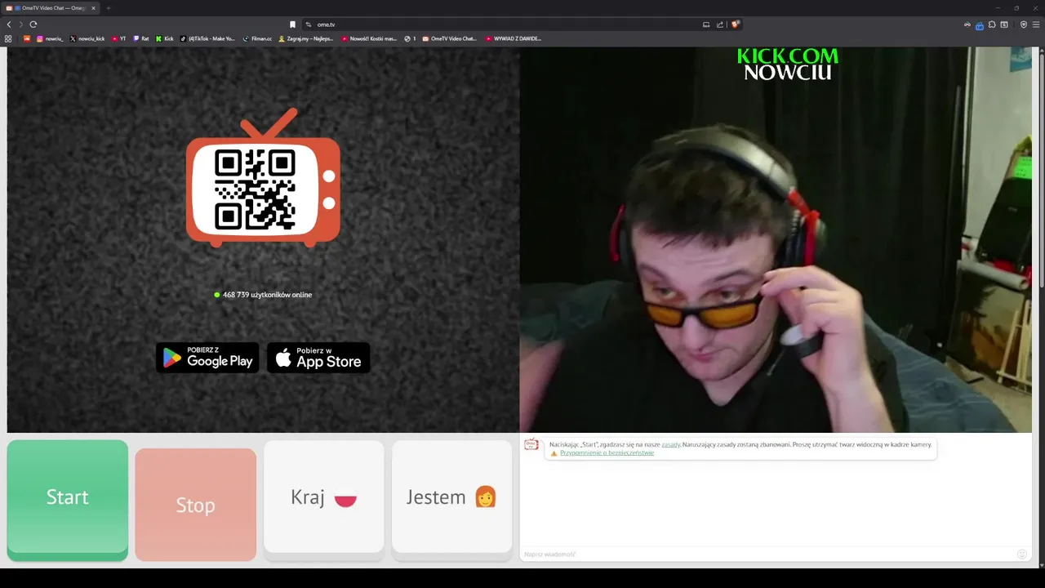Select the OmeTV Video Chat browser tab
Screen dimensions: 1045x588
tap(51, 8)
